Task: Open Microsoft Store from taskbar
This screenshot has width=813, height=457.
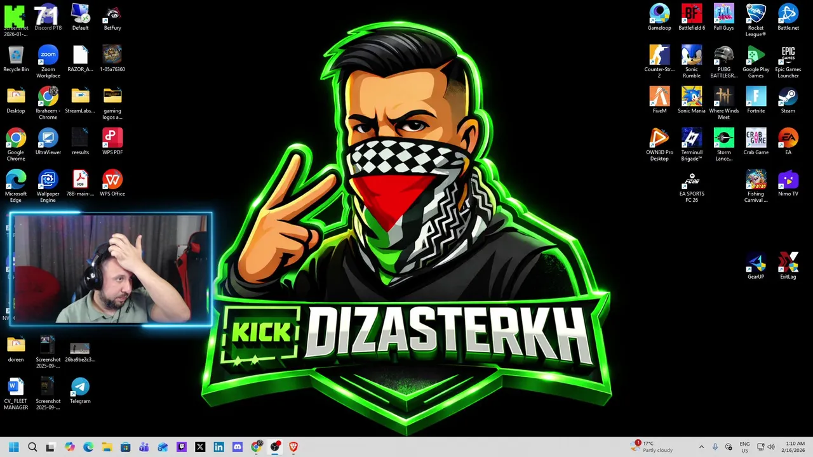Action: point(125,447)
